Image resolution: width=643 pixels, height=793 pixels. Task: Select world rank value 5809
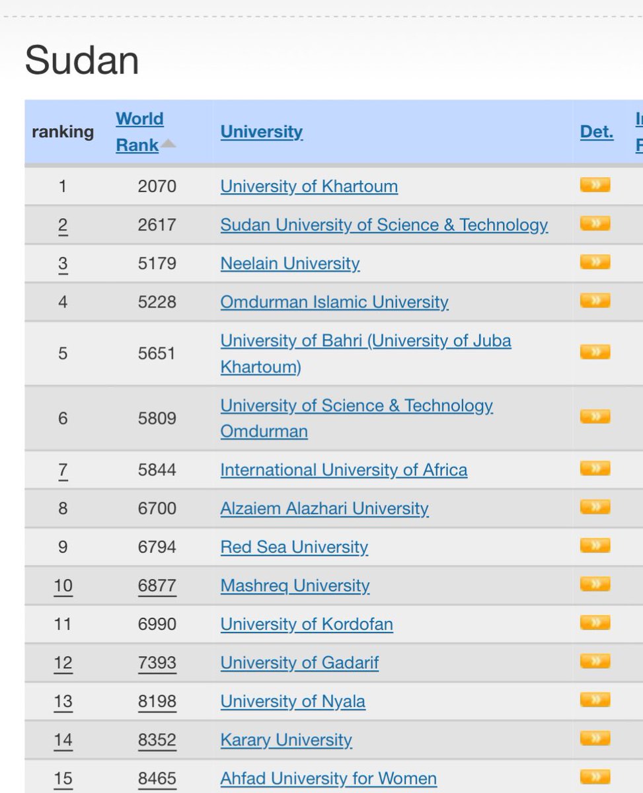[157, 418]
